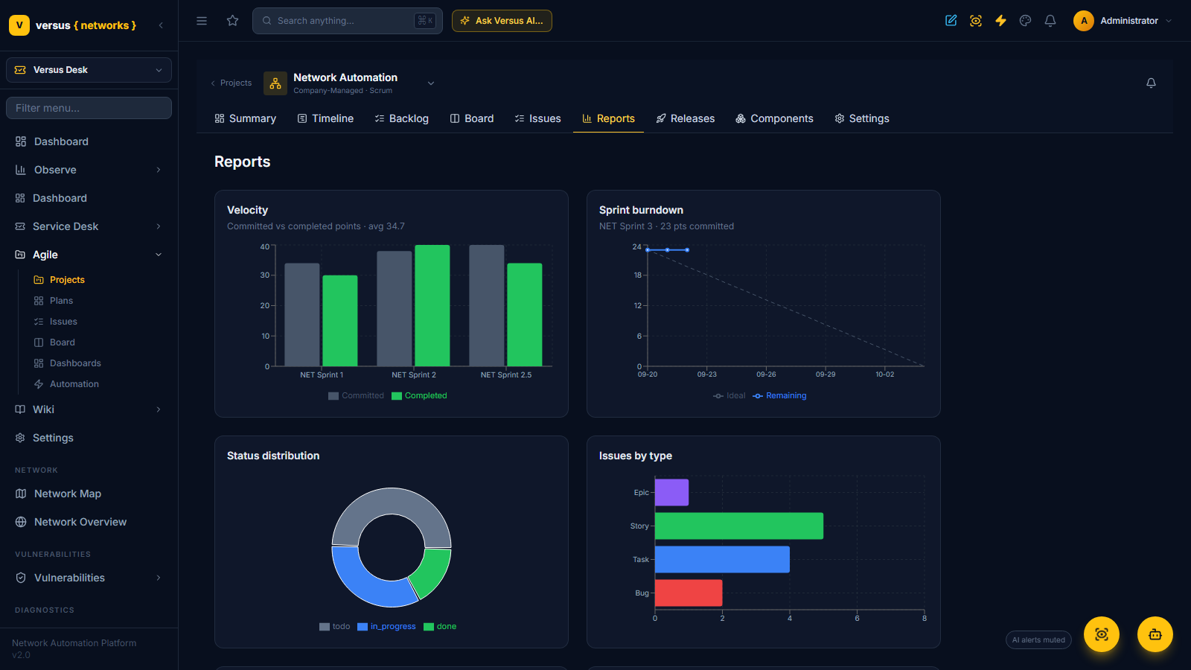Expand the Service Desk menu section

pyautogui.click(x=89, y=226)
